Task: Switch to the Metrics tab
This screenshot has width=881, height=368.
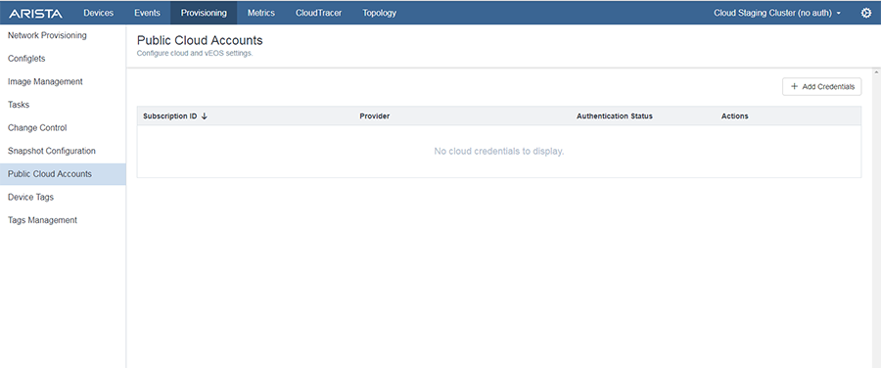Action: [x=261, y=13]
